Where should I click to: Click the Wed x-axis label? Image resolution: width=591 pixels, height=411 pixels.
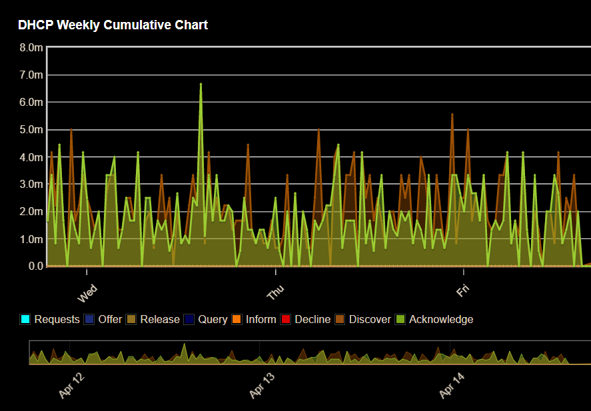[87, 294]
